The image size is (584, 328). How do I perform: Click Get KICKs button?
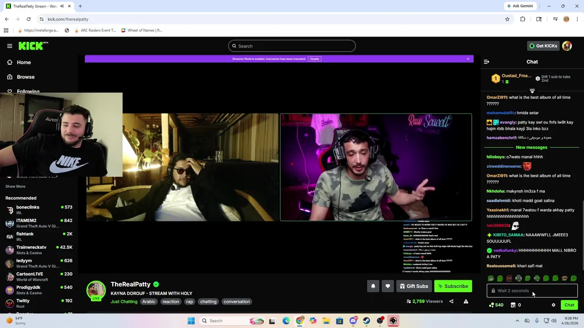(x=543, y=46)
